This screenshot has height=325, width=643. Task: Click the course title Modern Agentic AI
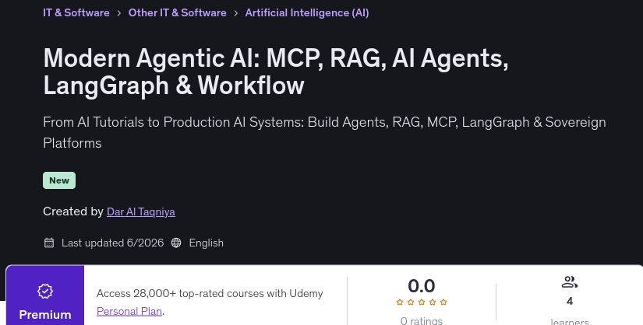276,72
